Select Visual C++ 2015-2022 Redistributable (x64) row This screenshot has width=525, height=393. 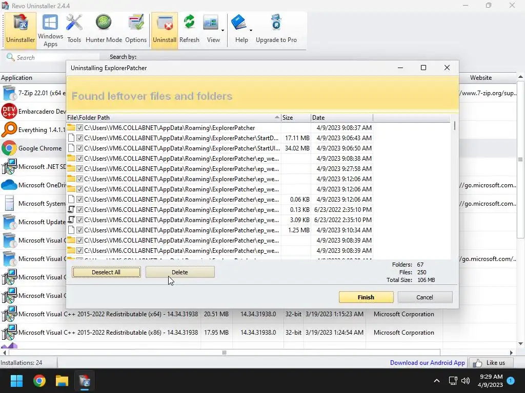point(258,314)
